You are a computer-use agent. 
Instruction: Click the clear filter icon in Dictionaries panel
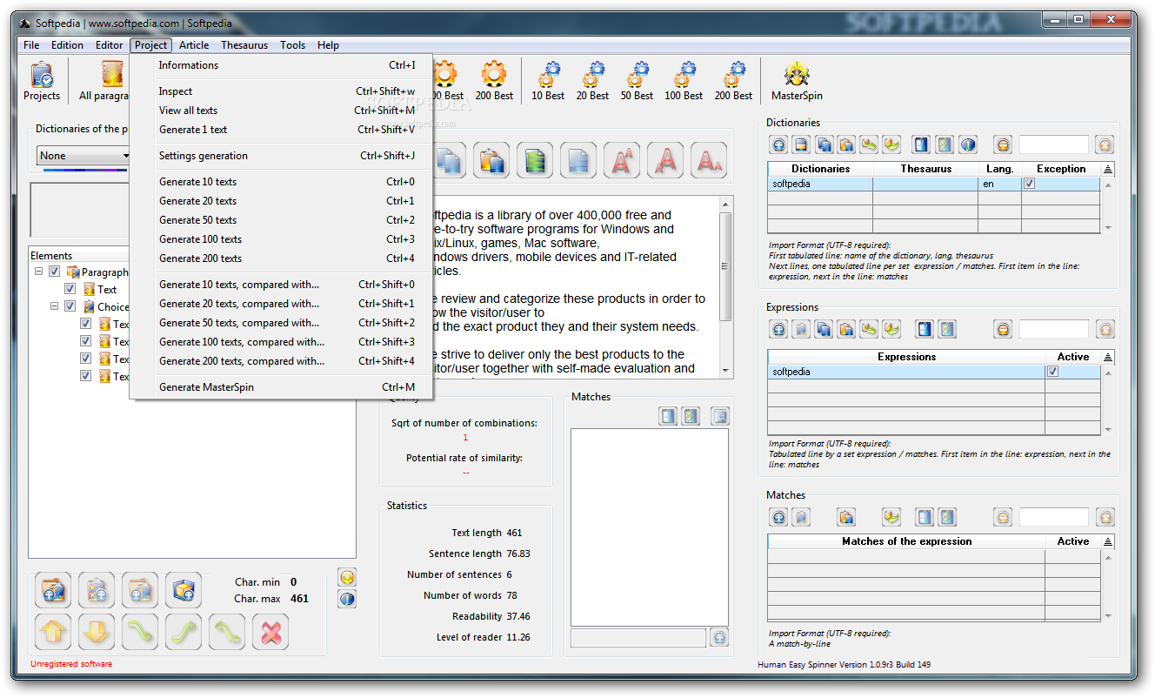pos(1105,144)
